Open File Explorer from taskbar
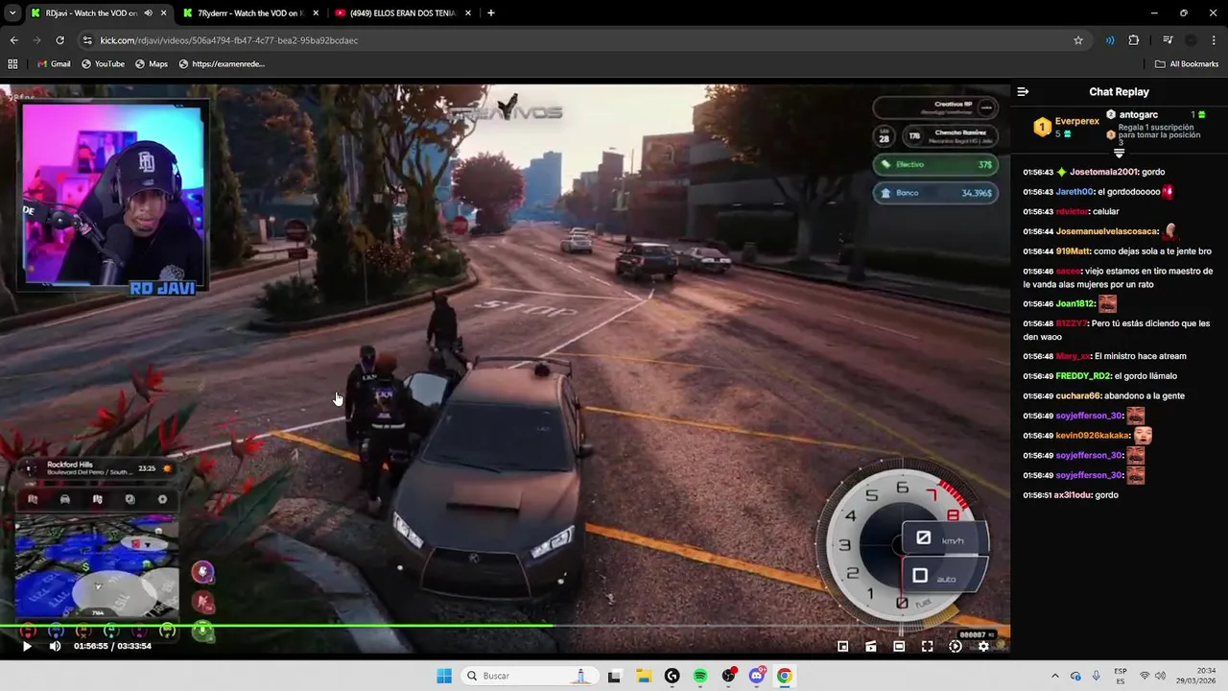The width and height of the screenshot is (1228, 691). (x=643, y=676)
